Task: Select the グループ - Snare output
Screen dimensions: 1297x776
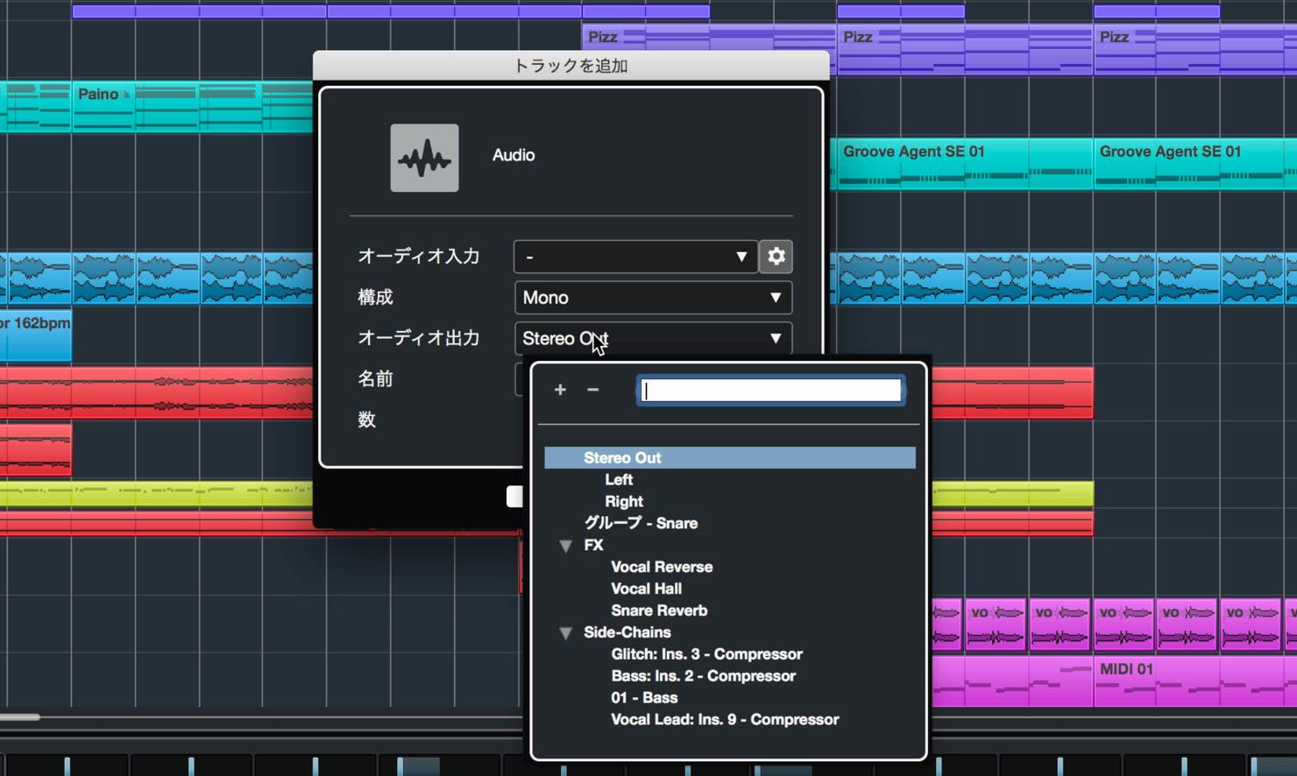Action: click(x=641, y=523)
